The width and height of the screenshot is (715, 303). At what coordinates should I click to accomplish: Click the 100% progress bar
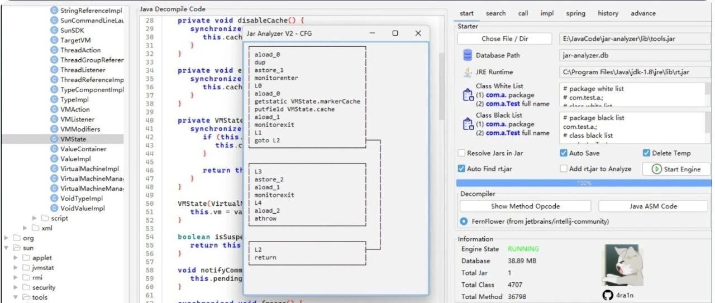click(583, 183)
